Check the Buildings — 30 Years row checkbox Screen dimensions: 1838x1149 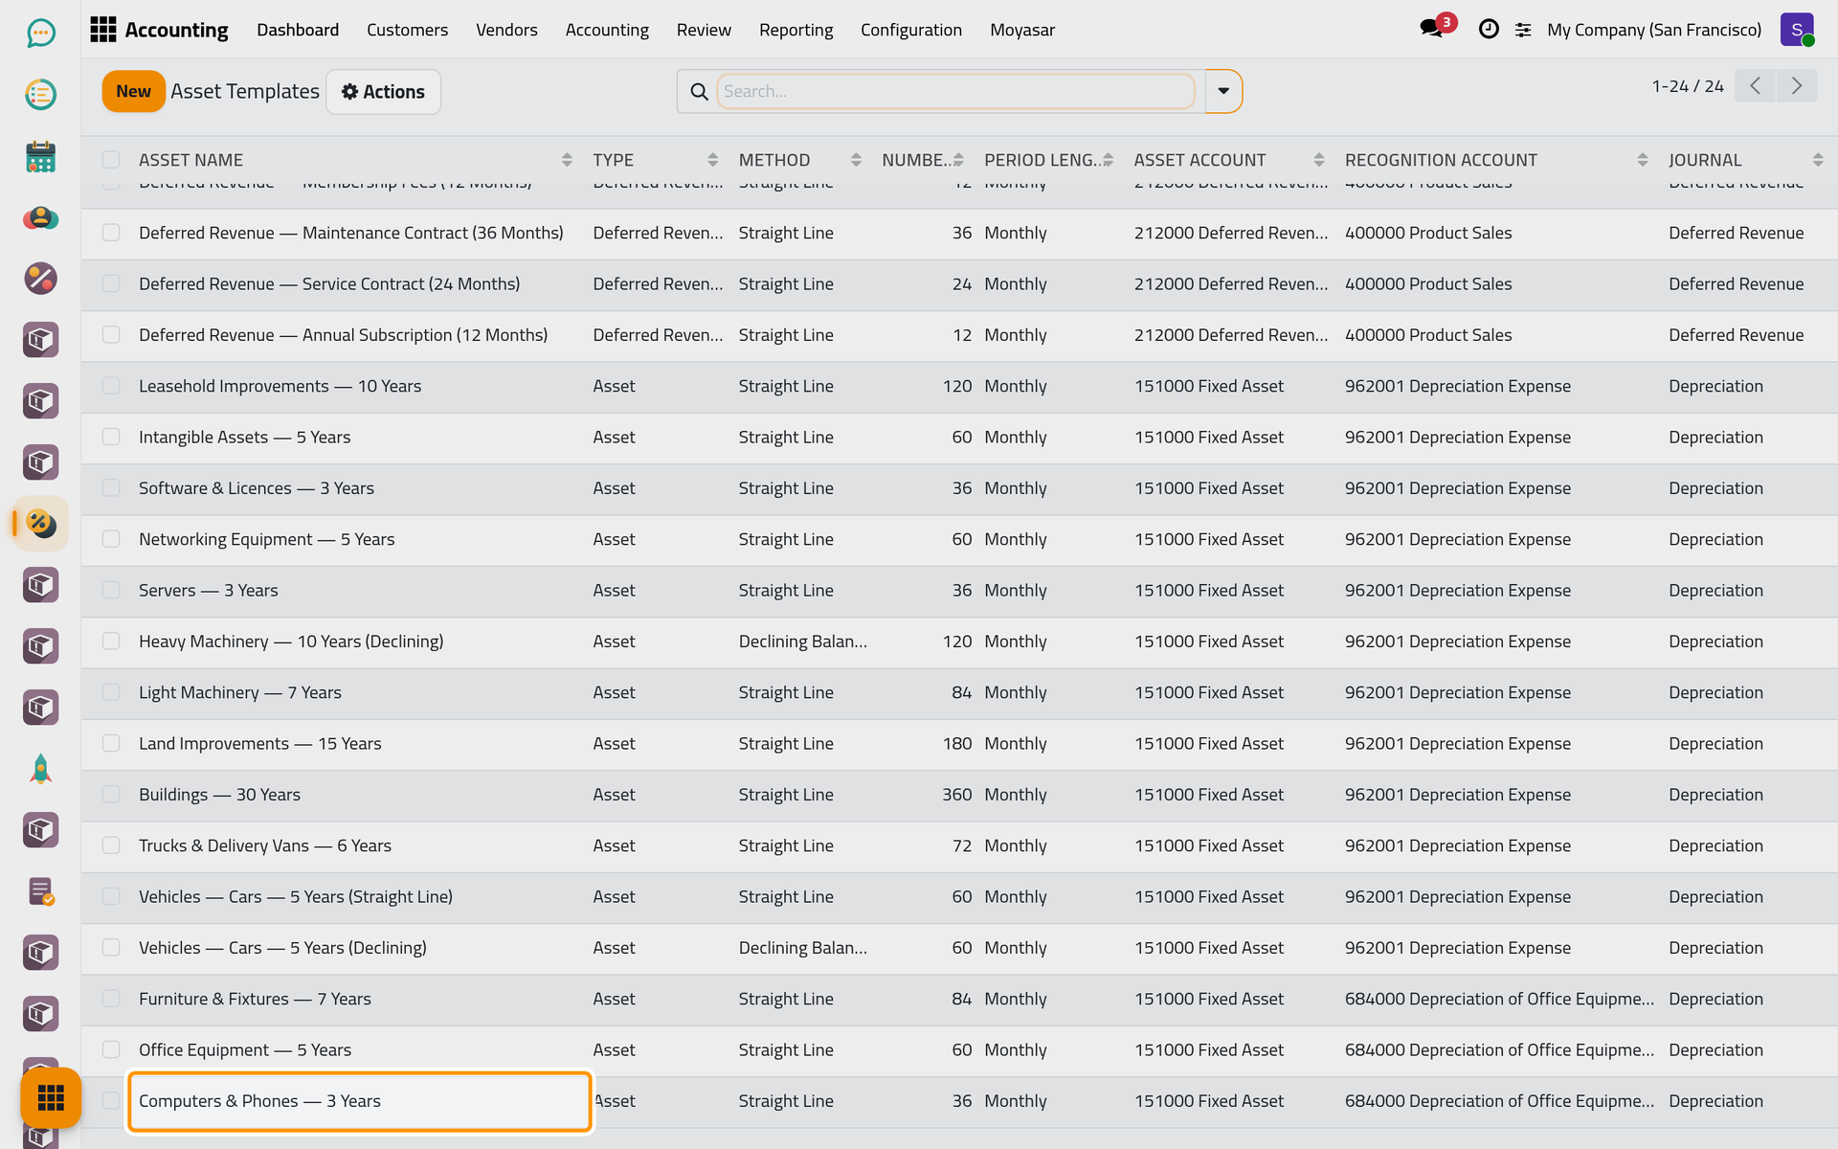click(111, 795)
